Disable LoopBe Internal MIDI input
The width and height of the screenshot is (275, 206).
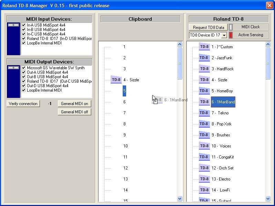tap(24, 43)
